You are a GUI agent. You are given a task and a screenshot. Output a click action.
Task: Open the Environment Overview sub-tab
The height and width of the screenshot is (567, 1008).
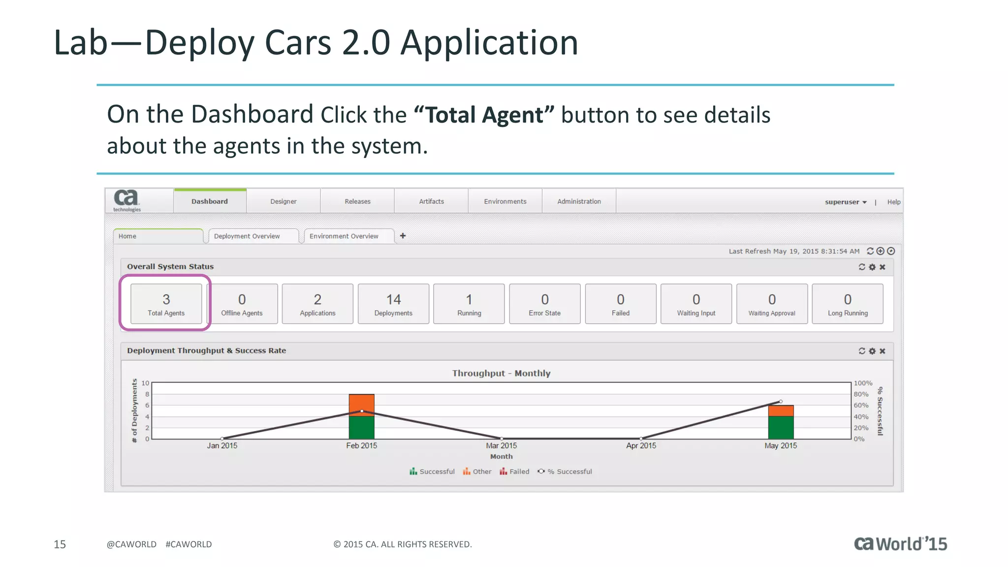(x=349, y=236)
